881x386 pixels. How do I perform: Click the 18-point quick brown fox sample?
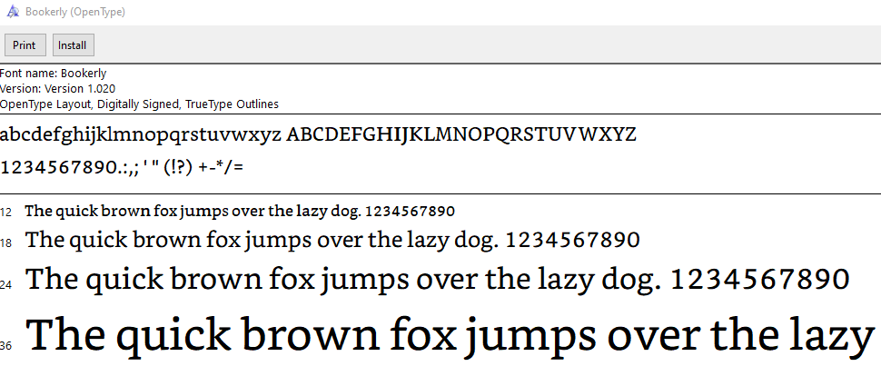click(x=332, y=241)
